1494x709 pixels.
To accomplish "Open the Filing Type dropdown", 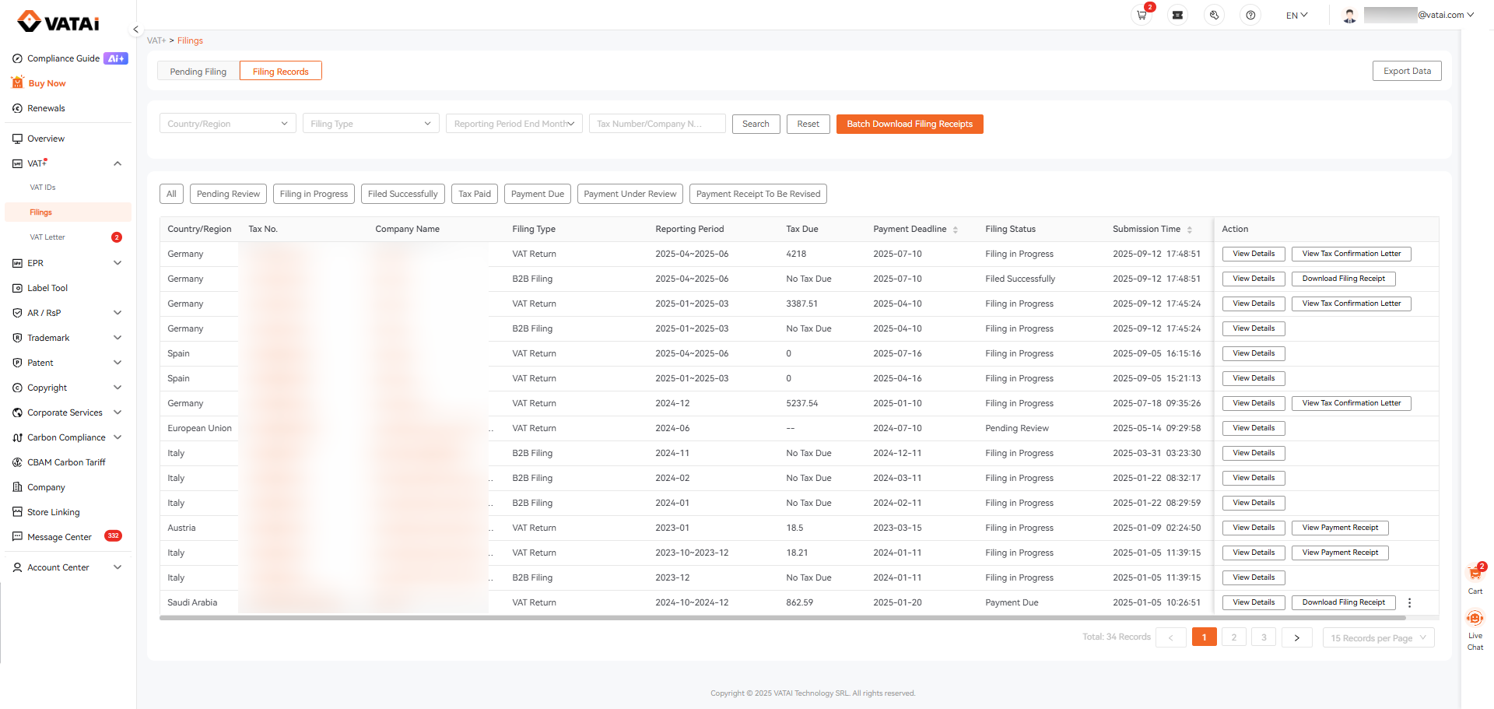I will [370, 124].
